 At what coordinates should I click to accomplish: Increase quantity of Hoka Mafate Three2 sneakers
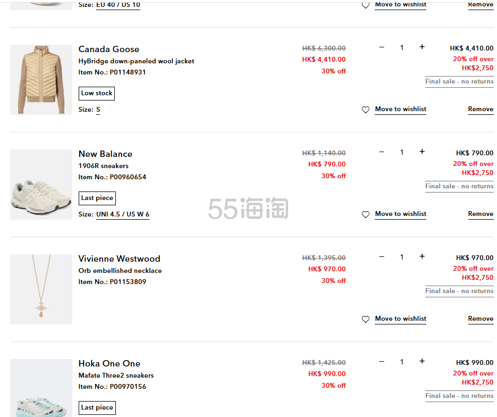pyautogui.click(x=422, y=361)
